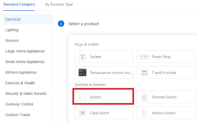Click the Card Switch icon
The image size is (198, 123).
click(83, 113)
